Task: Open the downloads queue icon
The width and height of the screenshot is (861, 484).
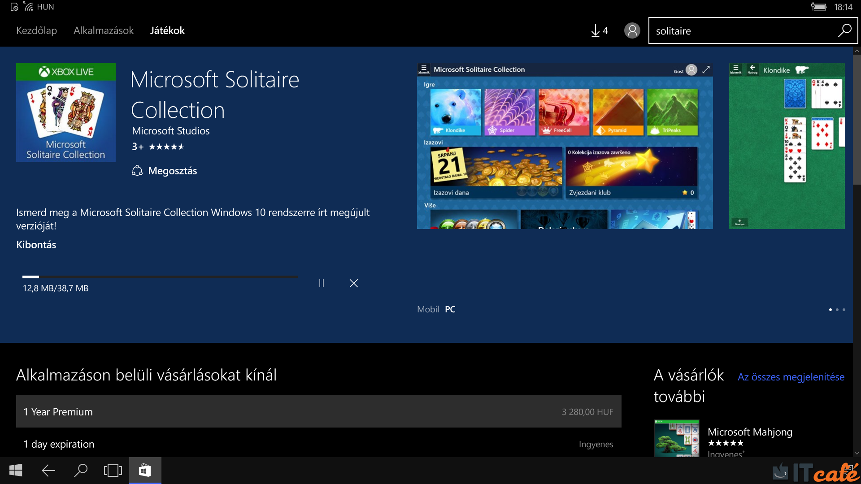Action: [x=599, y=30]
